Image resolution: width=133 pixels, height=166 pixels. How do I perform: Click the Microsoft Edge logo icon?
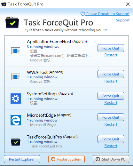pyautogui.click(x=16, y=120)
